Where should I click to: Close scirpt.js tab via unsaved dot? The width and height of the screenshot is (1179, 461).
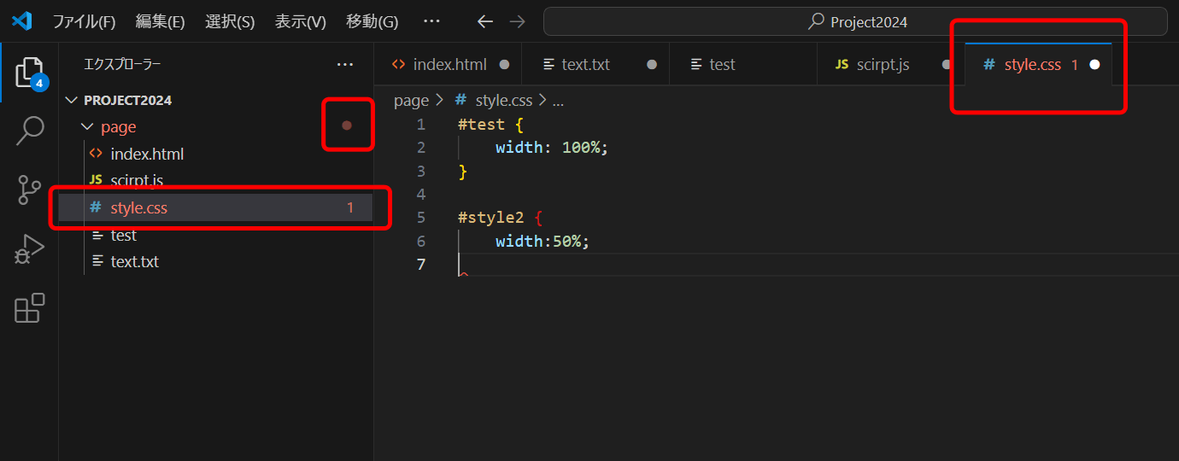(x=947, y=64)
